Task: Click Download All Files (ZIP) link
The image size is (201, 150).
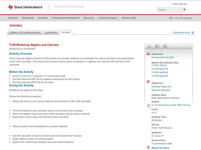Action: click(163, 57)
